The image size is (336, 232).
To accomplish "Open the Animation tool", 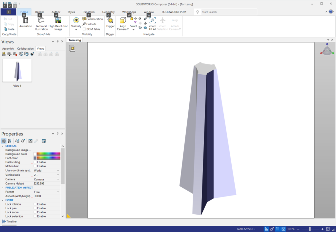I will (26, 22).
